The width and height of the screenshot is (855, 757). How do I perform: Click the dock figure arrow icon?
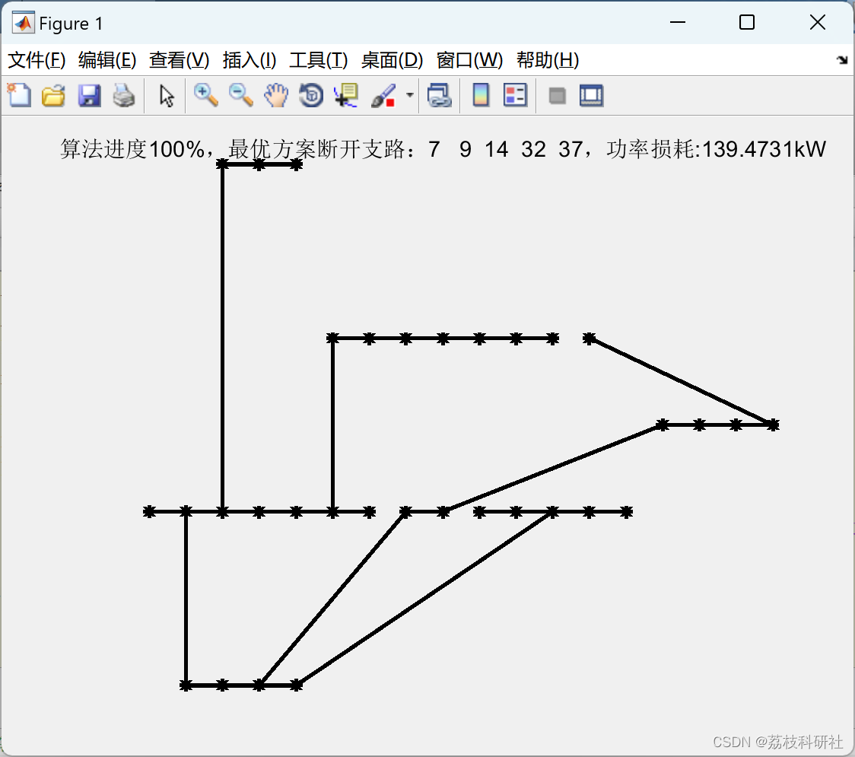[843, 60]
